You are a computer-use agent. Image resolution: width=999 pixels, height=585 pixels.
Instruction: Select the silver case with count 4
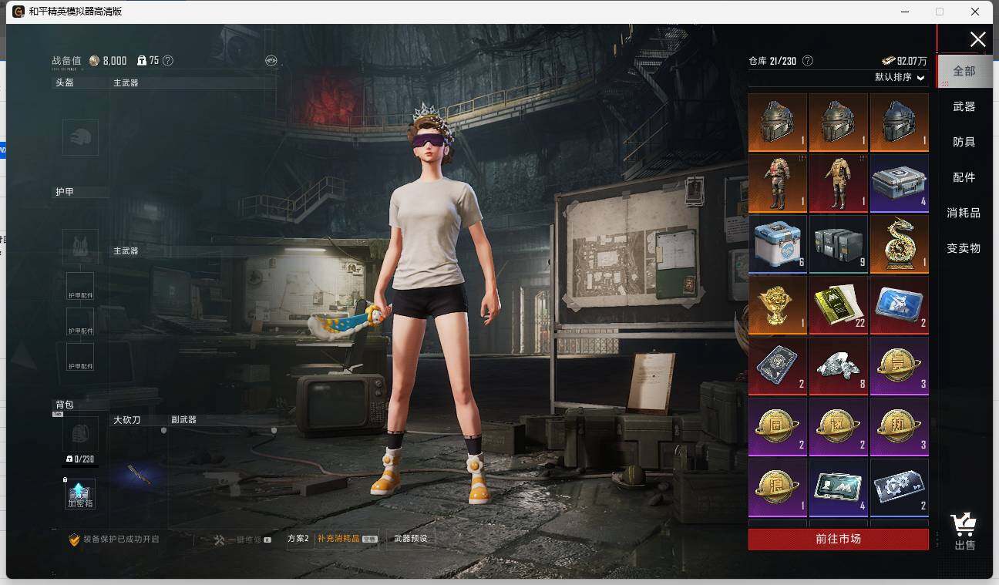[x=900, y=183]
